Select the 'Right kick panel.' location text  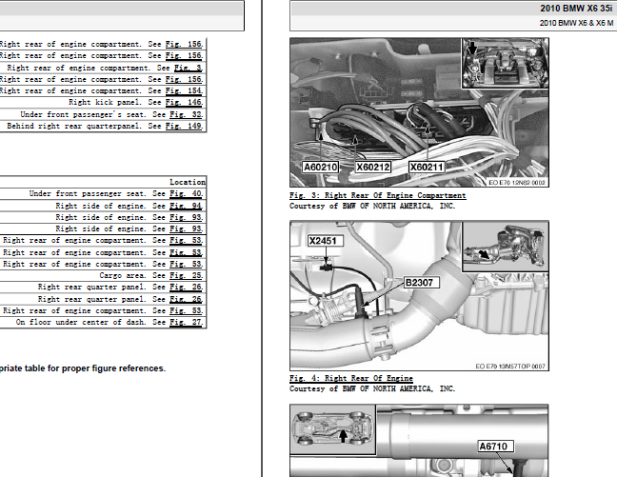coord(105,102)
